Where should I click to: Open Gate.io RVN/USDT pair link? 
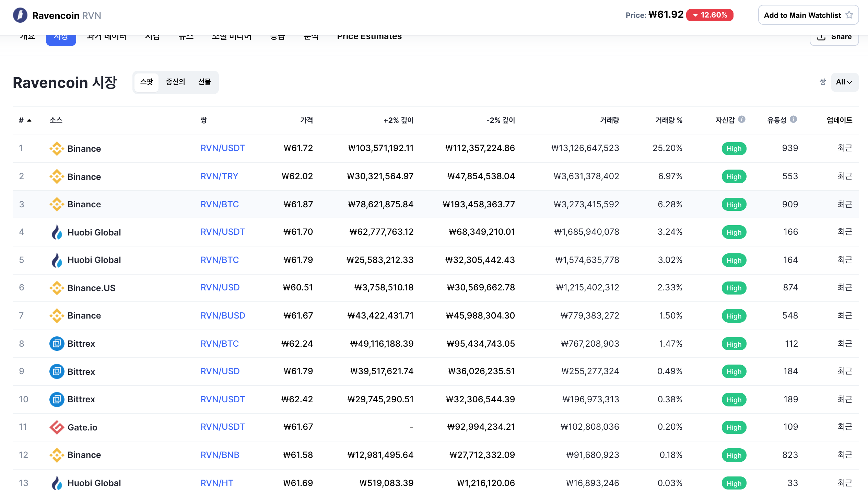(223, 427)
